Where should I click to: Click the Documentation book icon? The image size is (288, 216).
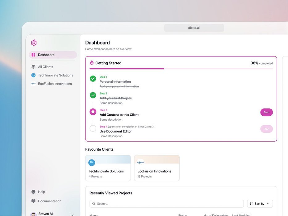(33, 201)
